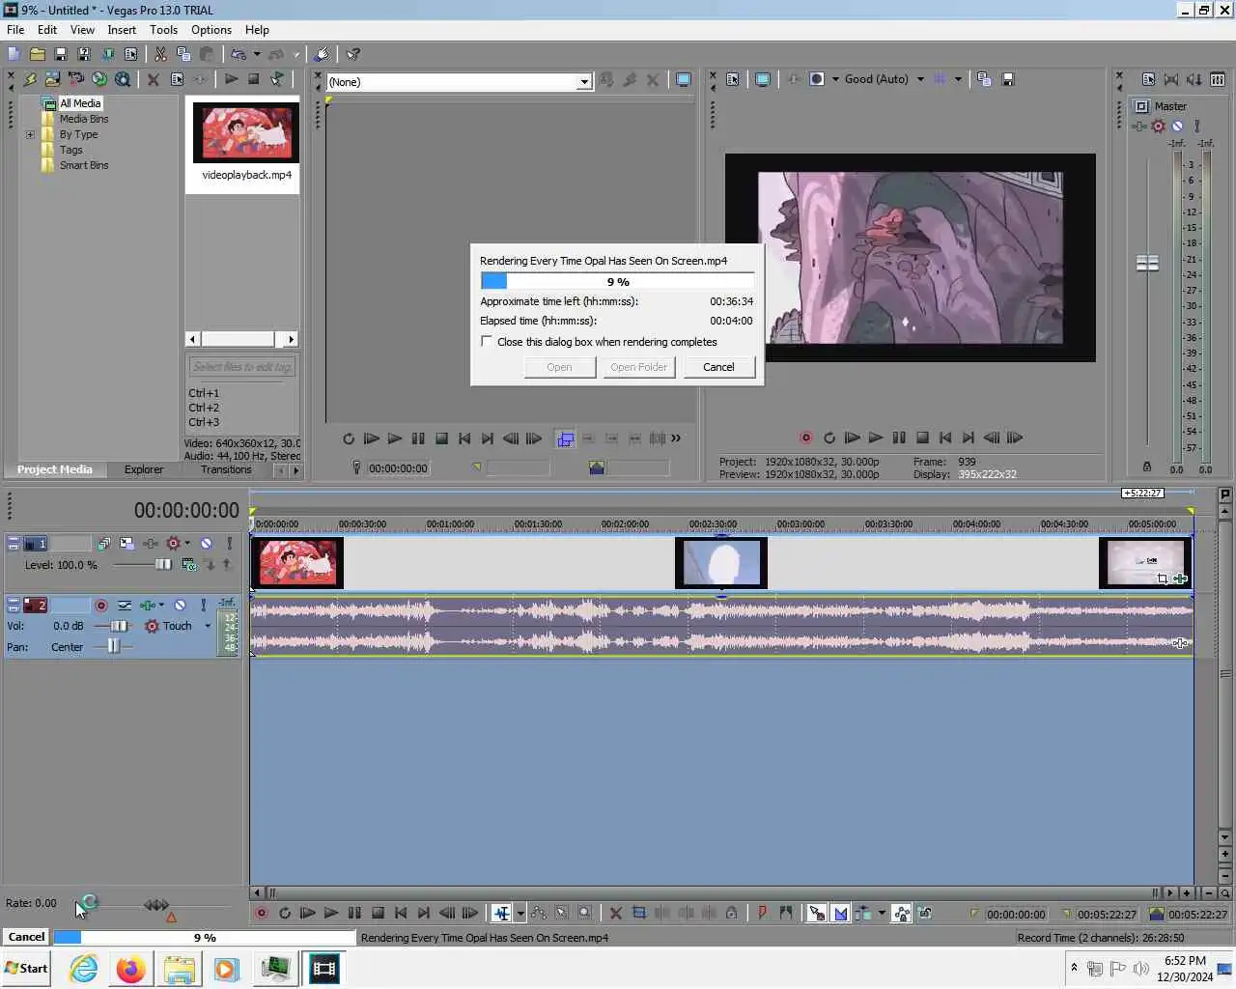Open the overlays dropdown arrow in Video Preview
Image resolution: width=1236 pixels, height=989 pixels.
pos(958,79)
